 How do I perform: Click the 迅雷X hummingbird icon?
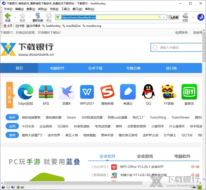[67, 92]
